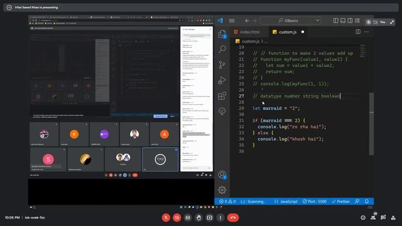Screen dimensions: 402x226
Task: Toggle the camera in Meet controls
Action: click(x=177, y=218)
